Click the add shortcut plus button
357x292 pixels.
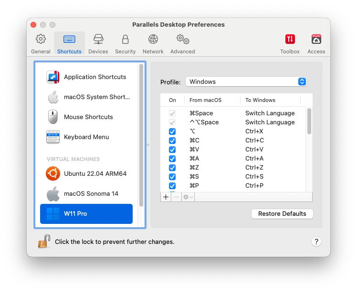(166, 197)
